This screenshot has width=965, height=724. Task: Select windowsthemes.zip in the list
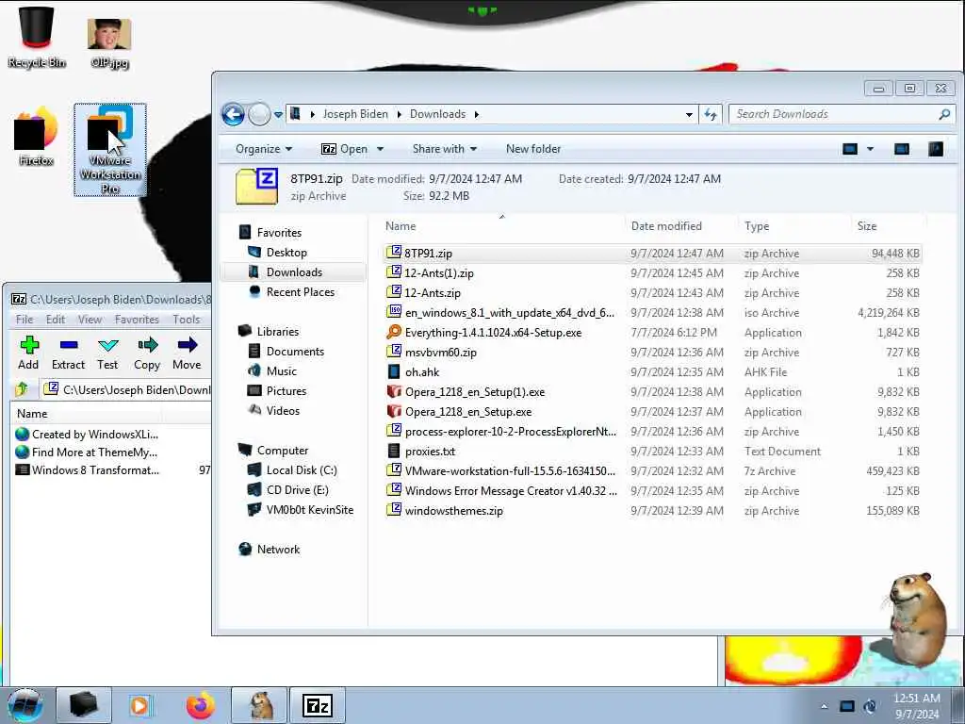(x=652, y=510)
